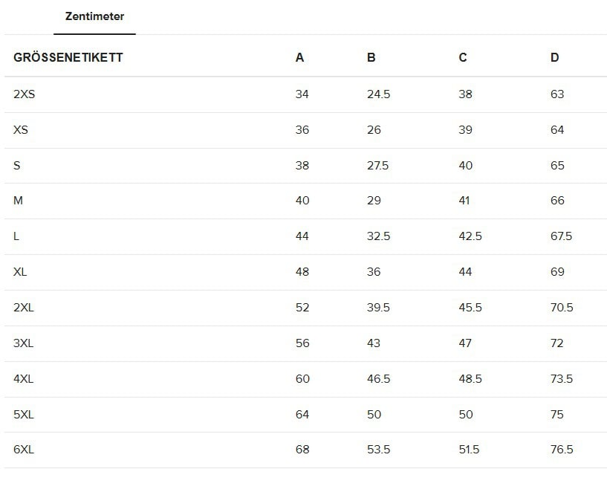This screenshot has width=607, height=492.
Task: Select the 2XS size row label
Action: (x=25, y=94)
